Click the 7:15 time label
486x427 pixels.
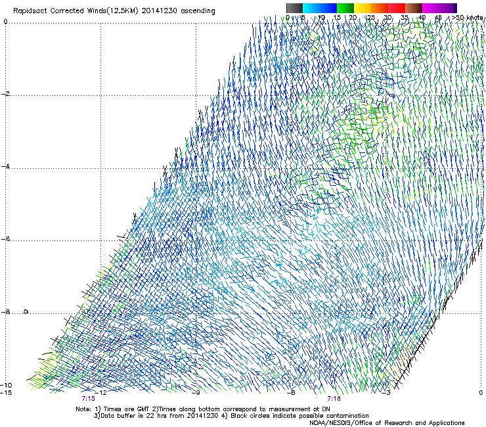(x=89, y=399)
